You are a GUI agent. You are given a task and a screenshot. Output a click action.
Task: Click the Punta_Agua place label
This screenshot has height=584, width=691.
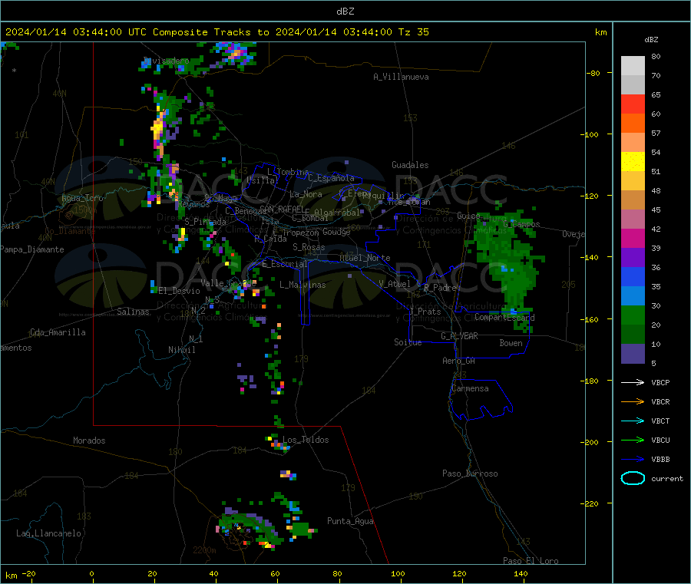[x=350, y=521]
